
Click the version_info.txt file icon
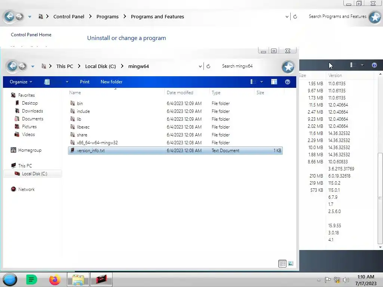(72, 150)
